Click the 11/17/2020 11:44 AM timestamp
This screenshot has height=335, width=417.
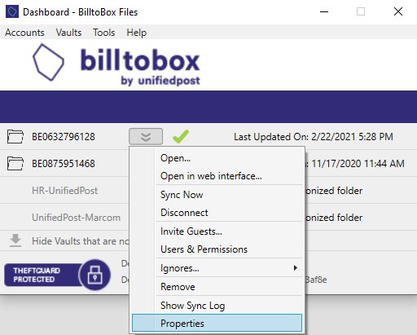tap(358, 164)
